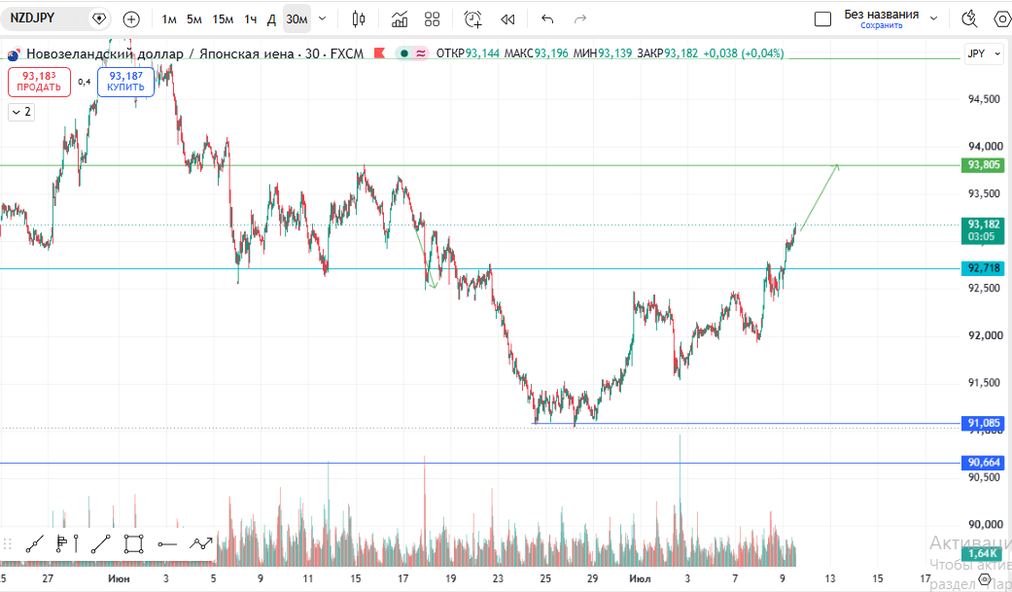Screen dimensions: 1012x592
Task: Open quick search lightning magnifier icon
Action: point(969,19)
